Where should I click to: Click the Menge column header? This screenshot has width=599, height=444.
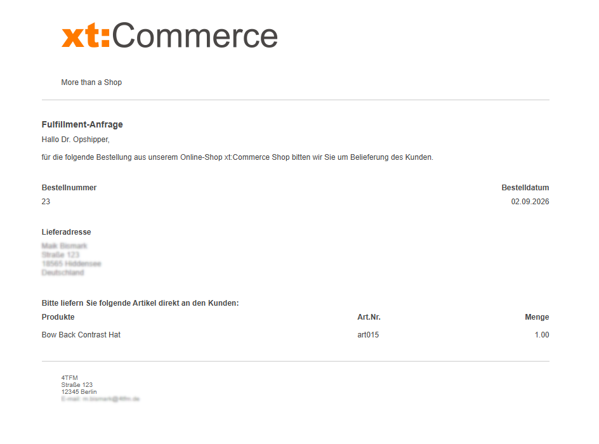click(537, 317)
